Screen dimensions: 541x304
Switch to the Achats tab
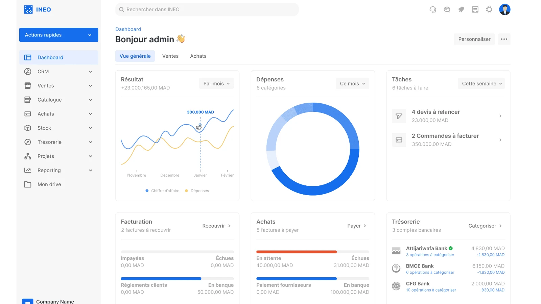(198, 56)
